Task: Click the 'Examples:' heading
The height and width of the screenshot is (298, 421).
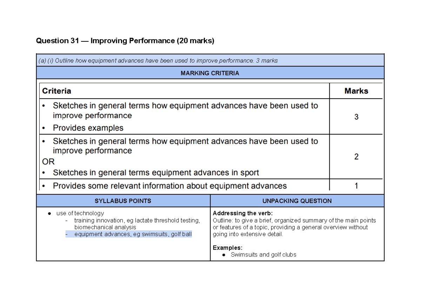Action: click(x=228, y=248)
